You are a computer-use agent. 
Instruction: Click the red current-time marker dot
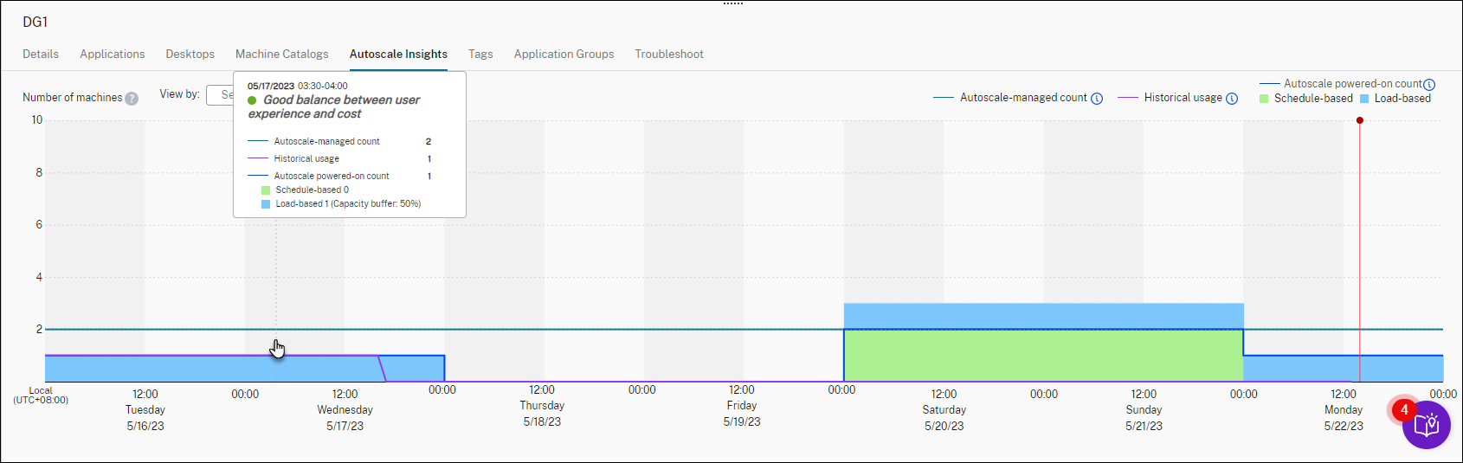1360,120
